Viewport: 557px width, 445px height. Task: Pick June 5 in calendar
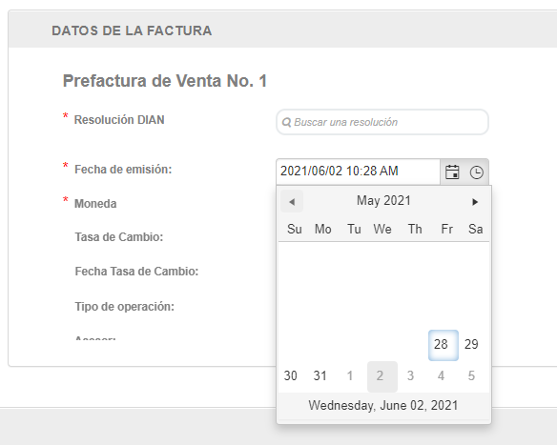471,375
